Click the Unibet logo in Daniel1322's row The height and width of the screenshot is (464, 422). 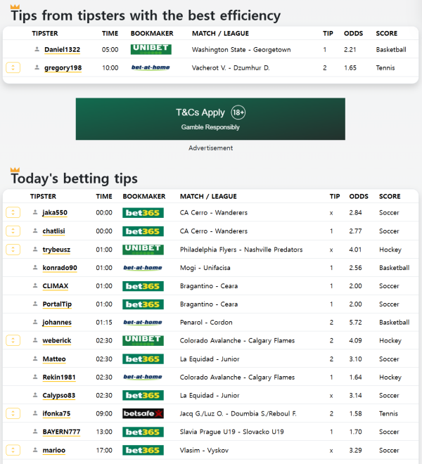pos(151,49)
